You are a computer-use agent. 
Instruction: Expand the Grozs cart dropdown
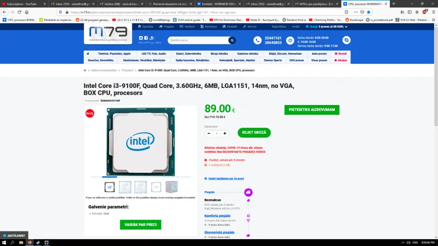(326, 27)
